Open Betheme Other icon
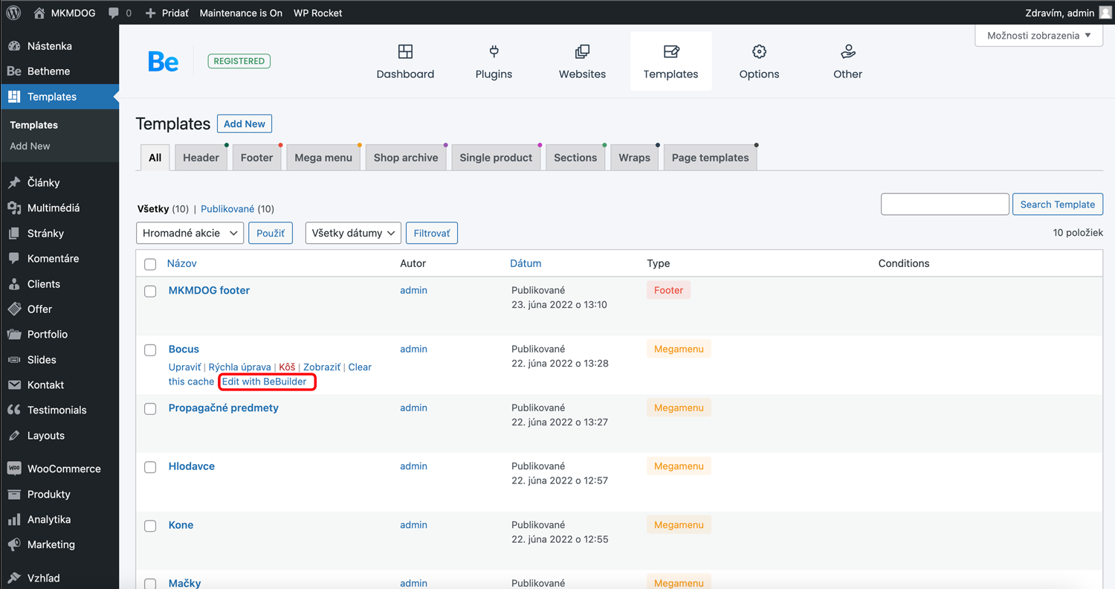1115x589 pixels. [847, 51]
